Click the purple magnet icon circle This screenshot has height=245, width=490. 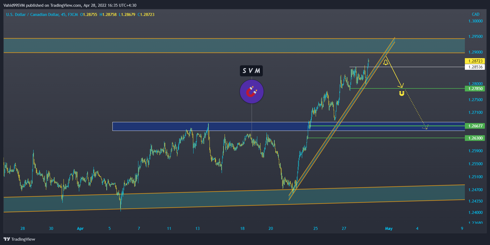252,92
